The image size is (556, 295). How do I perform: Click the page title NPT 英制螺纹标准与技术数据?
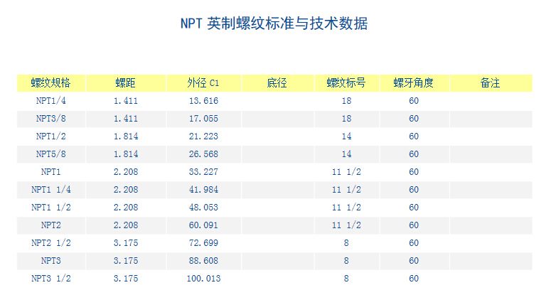(274, 24)
